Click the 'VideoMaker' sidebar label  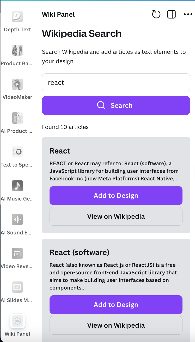(x=17, y=97)
